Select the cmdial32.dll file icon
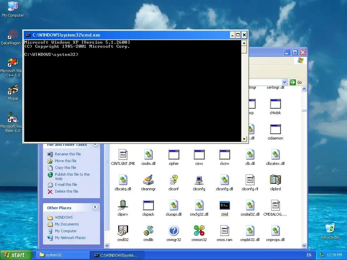 click(x=250, y=205)
